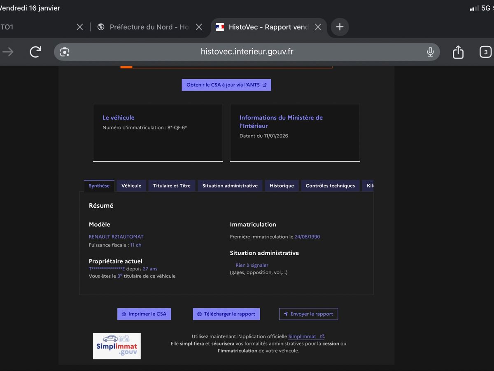Viewport: 494px width, 371px height.
Task: Tap the microphone voice search icon
Action: point(430,52)
